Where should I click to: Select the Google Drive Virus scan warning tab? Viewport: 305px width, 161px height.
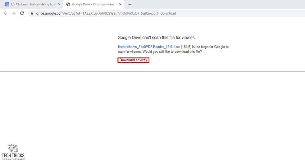point(94,4)
